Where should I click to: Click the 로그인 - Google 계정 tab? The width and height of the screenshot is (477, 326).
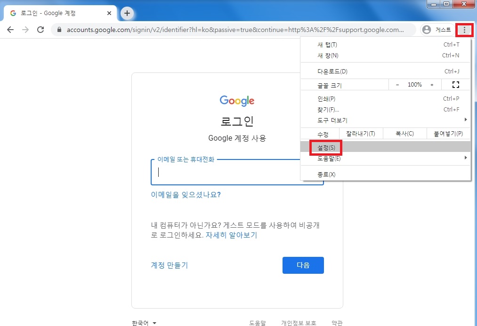click(60, 13)
